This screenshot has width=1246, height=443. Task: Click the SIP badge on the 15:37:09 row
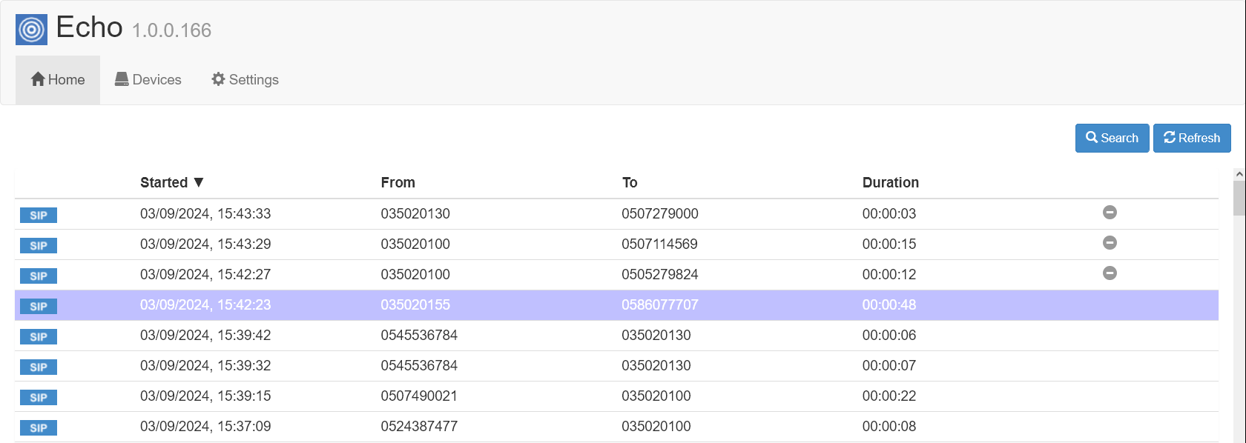(39, 428)
